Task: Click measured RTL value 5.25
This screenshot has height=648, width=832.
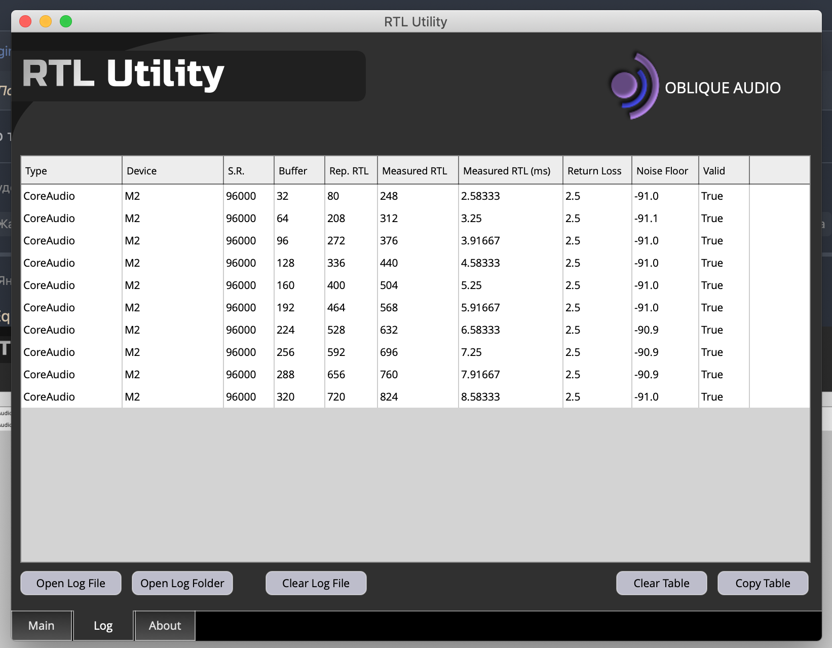Action: (x=511, y=285)
